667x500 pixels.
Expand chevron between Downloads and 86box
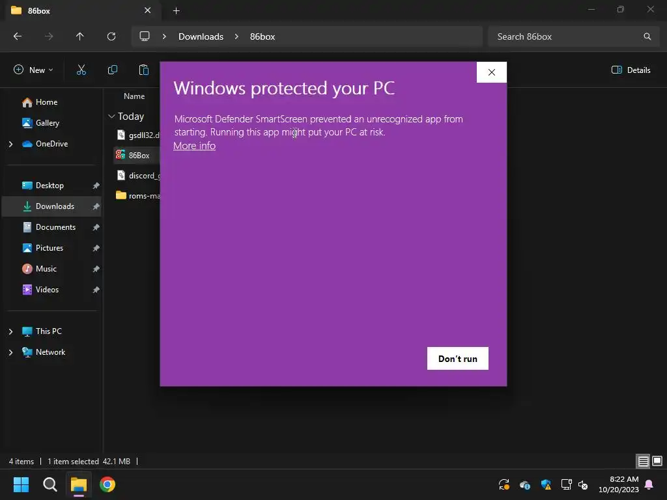pyautogui.click(x=236, y=36)
